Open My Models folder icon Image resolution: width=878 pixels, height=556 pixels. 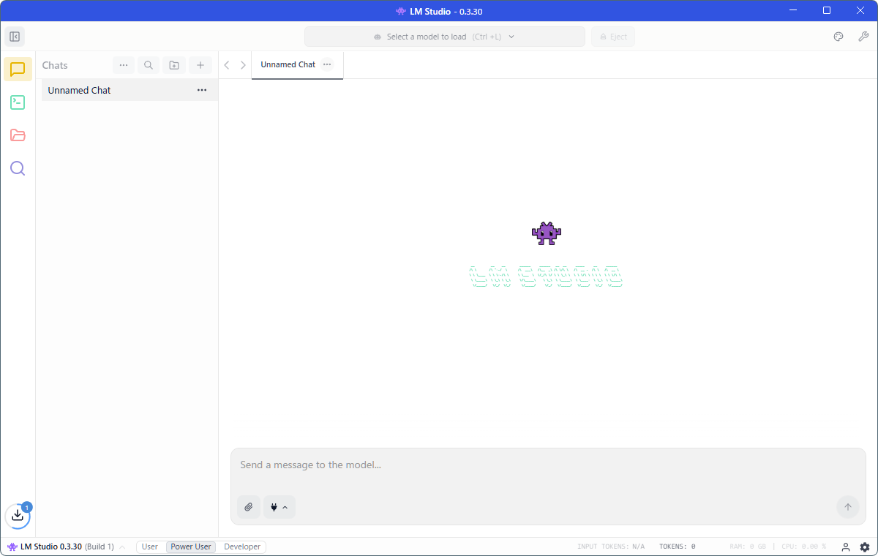[18, 135]
